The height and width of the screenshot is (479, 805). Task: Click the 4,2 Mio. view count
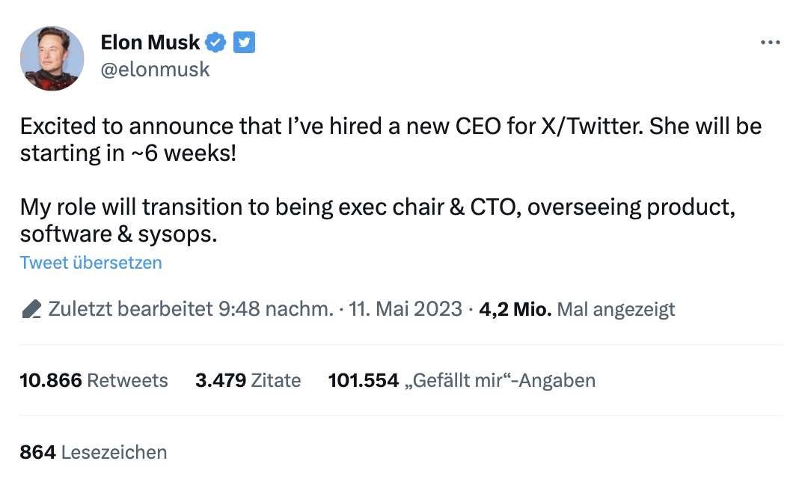[515, 309]
